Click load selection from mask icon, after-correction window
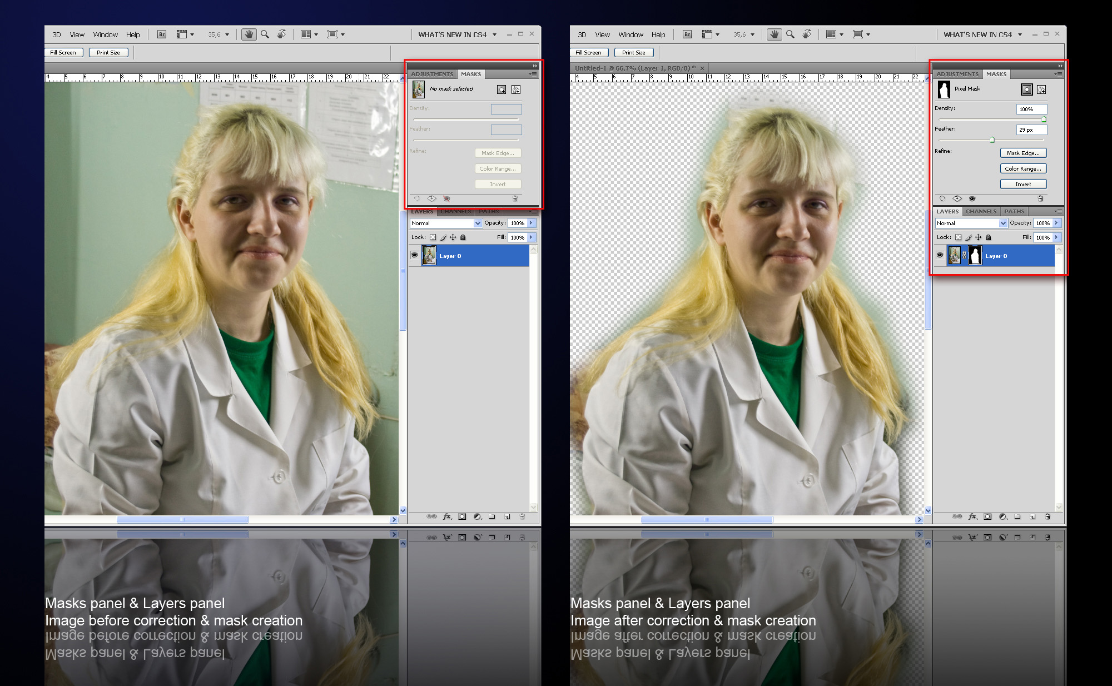 (x=942, y=198)
